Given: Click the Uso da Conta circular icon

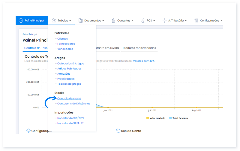Looking at the screenshot, I should point(118,131).
